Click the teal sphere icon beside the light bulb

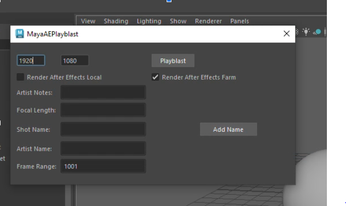317,32
